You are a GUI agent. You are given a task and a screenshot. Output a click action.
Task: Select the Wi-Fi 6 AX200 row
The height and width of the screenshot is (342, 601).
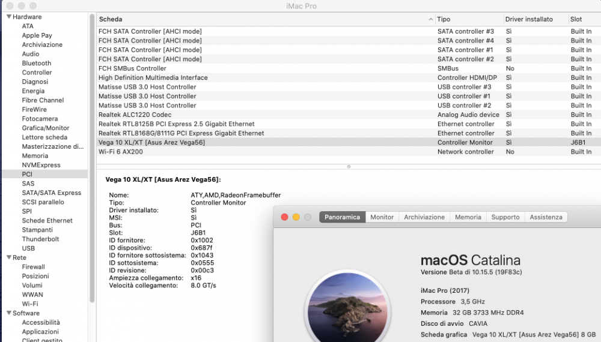(349, 152)
